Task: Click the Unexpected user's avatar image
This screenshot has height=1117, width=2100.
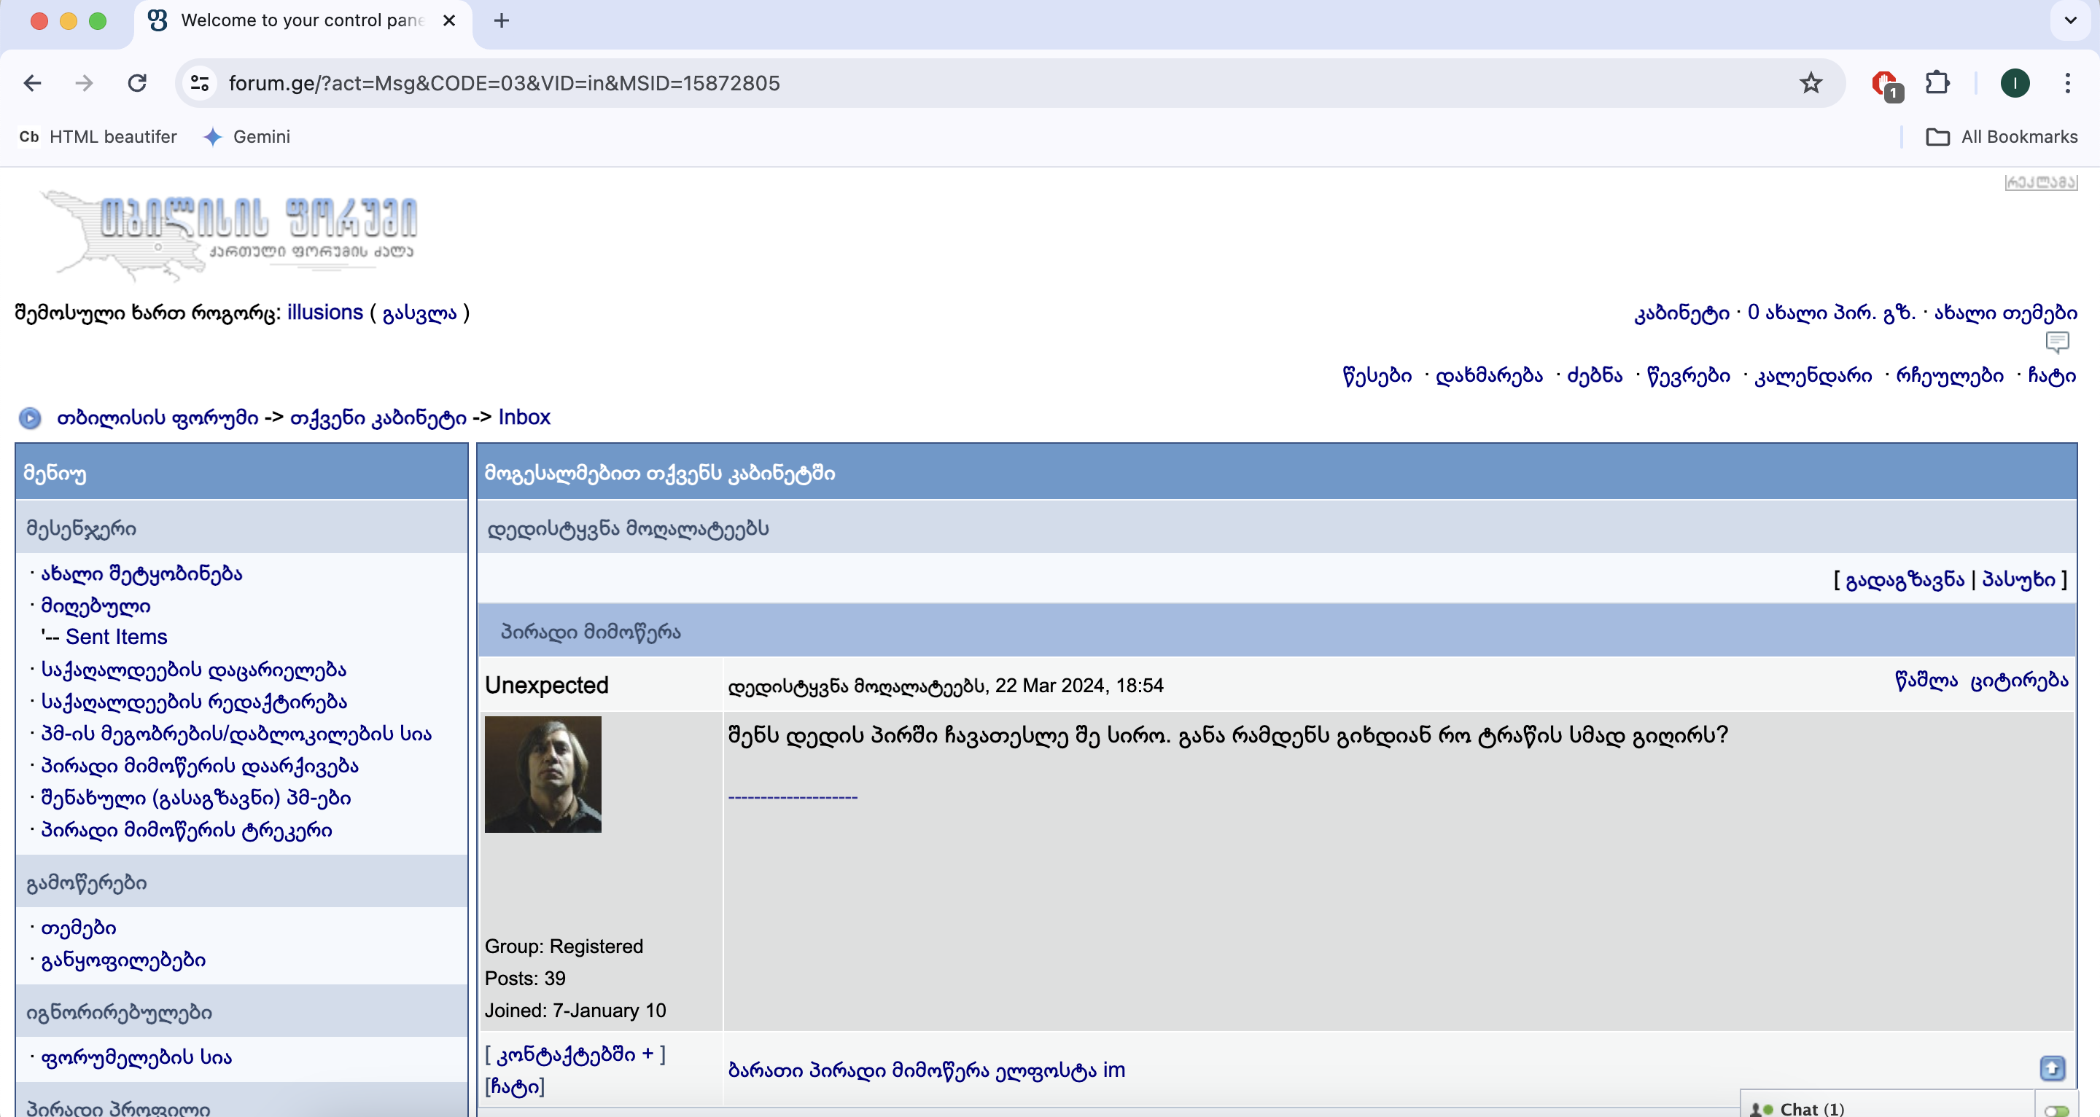Action: [x=543, y=774]
